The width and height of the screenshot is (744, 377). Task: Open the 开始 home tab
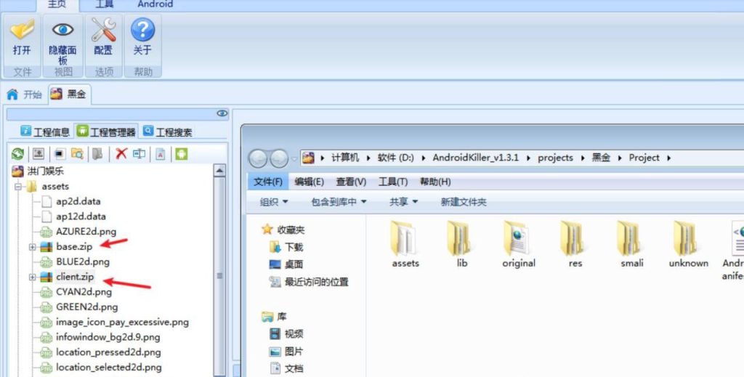25,94
